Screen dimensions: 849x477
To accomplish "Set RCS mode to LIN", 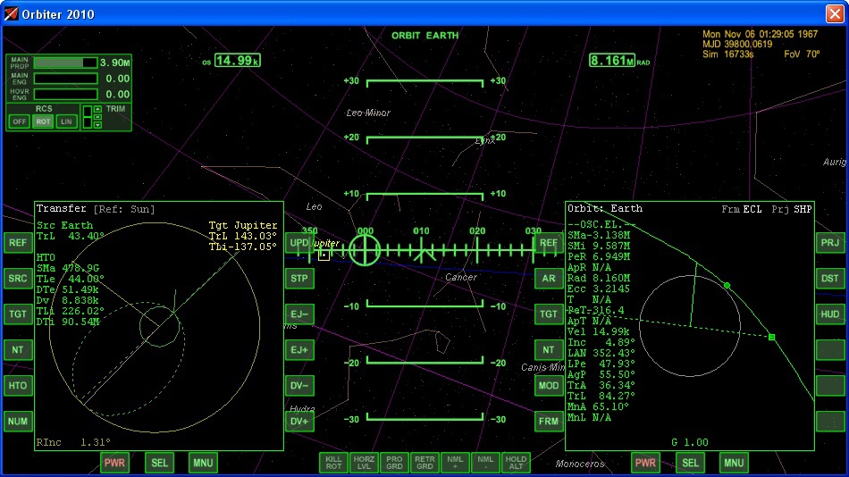I will tap(66, 121).
